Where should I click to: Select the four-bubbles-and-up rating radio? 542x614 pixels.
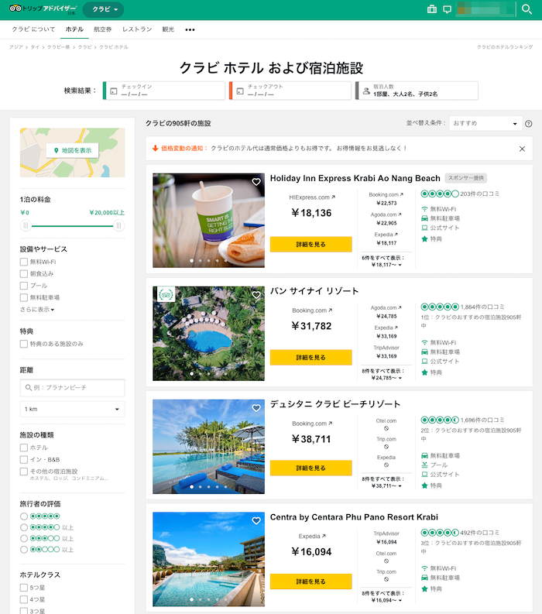(24, 527)
